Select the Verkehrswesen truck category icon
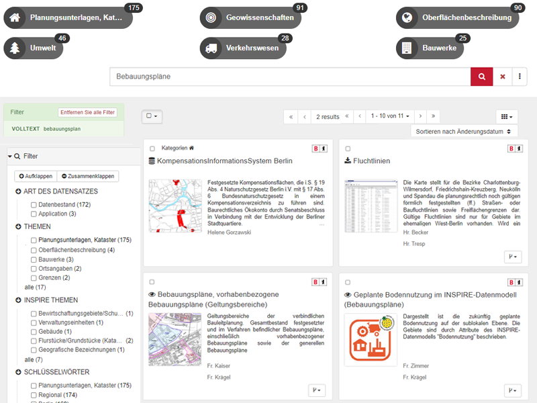The width and height of the screenshot is (537, 403). click(x=211, y=48)
